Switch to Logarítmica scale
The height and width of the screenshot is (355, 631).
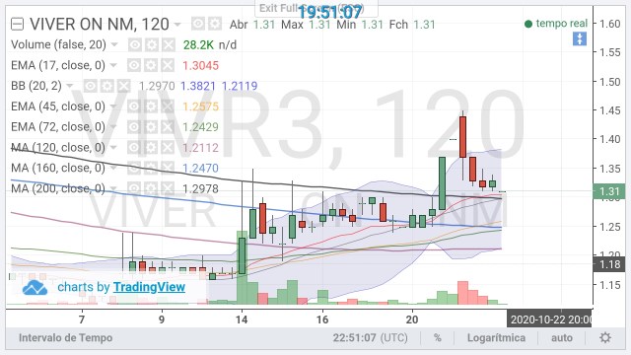point(496,337)
